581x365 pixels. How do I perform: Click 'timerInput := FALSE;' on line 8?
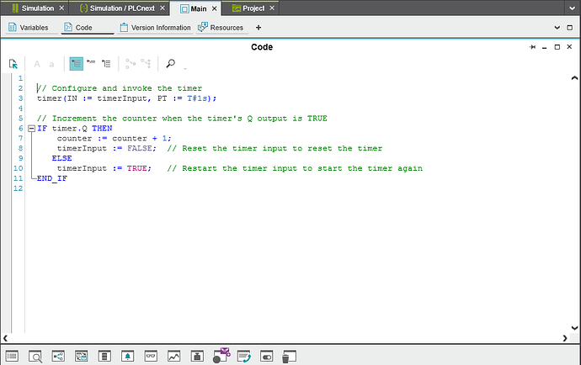click(x=107, y=149)
